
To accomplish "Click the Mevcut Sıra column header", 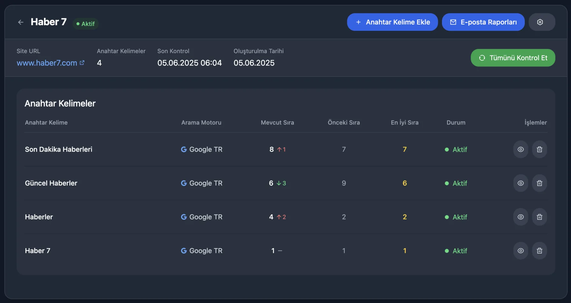I will coord(277,122).
